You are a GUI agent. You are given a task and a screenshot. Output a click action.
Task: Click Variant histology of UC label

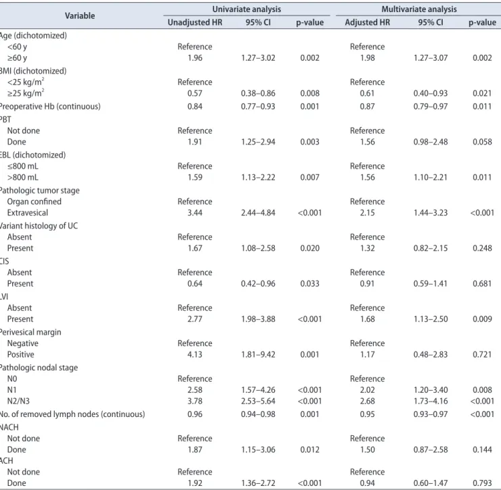point(39,226)
